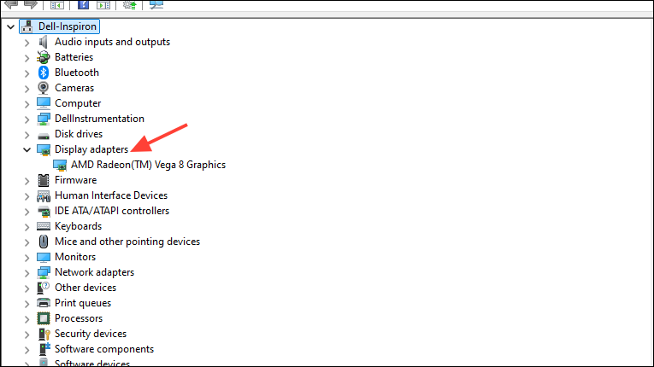Select the Dell-Inspiron computer name

(x=68, y=26)
